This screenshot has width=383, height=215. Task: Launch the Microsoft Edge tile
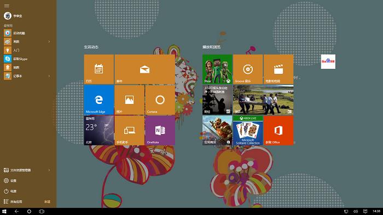point(99,100)
